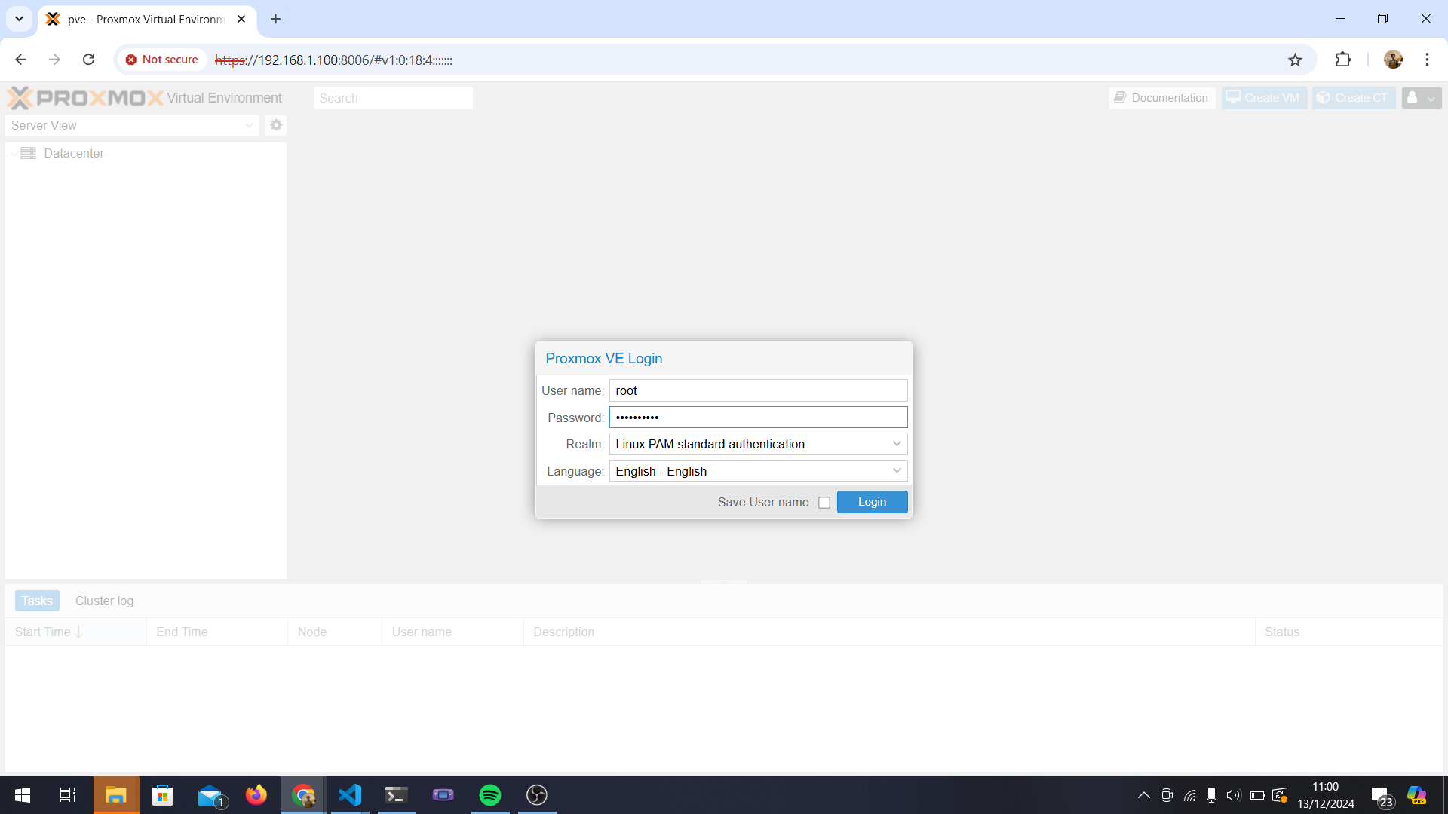1448x814 pixels.
Task: Toggle the Save User name checkbox
Action: [824, 503]
